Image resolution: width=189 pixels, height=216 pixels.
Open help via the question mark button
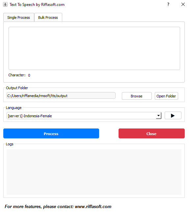point(168,4)
